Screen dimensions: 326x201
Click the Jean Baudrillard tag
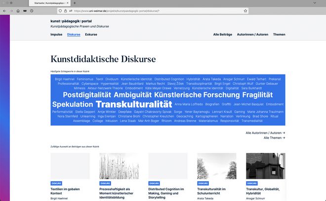click(132, 84)
